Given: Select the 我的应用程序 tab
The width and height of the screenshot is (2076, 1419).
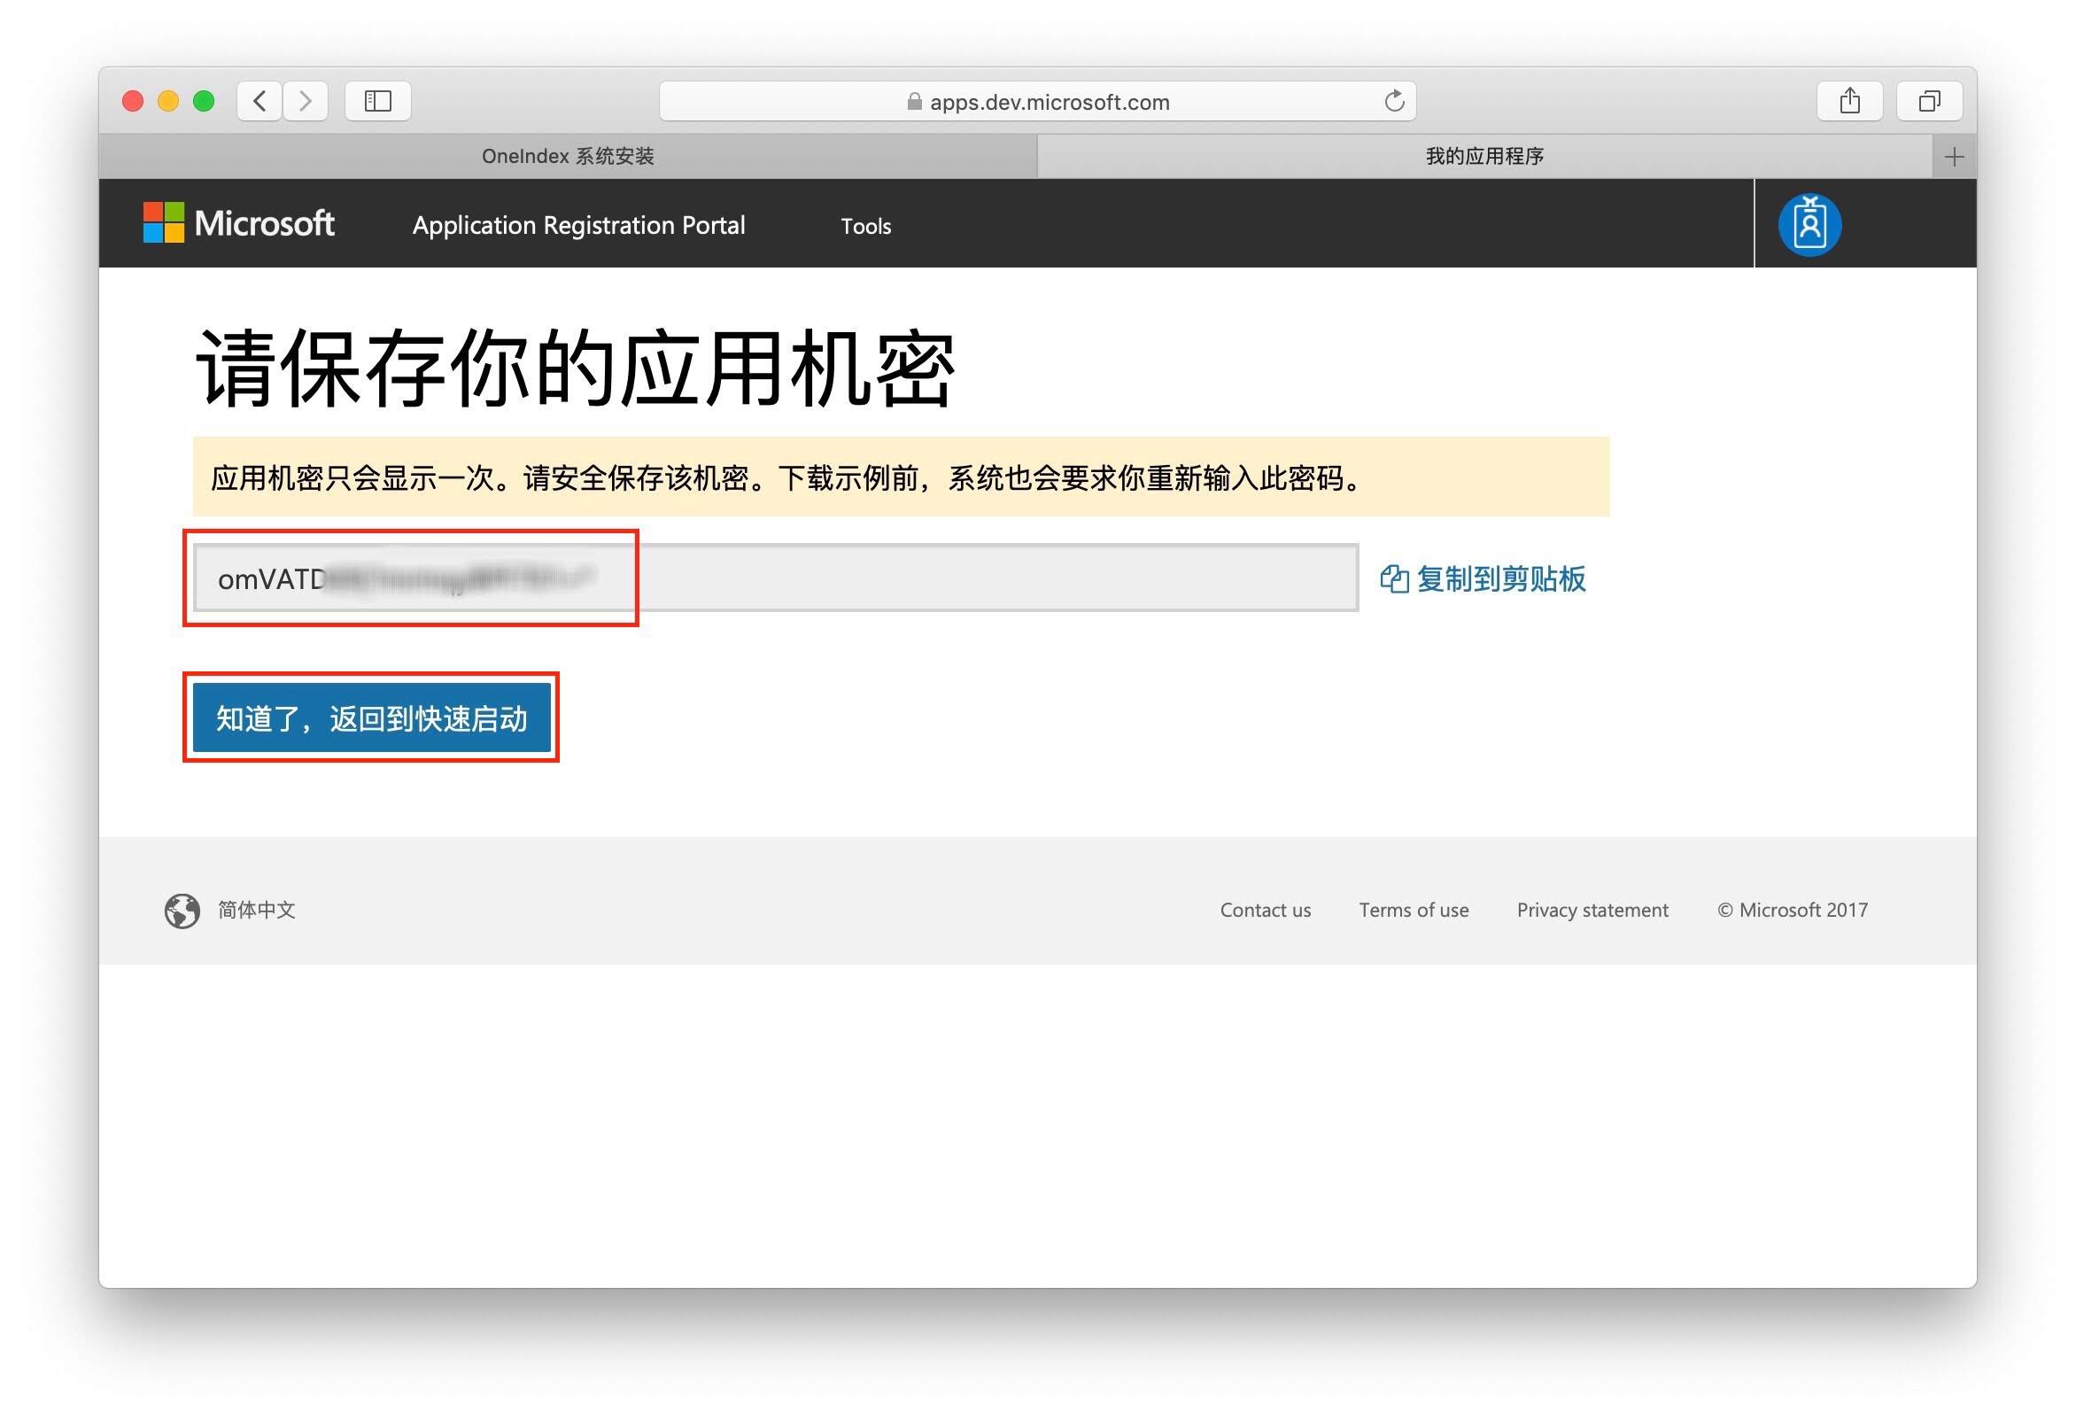Looking at the screenshot, I should (1483, 157).
